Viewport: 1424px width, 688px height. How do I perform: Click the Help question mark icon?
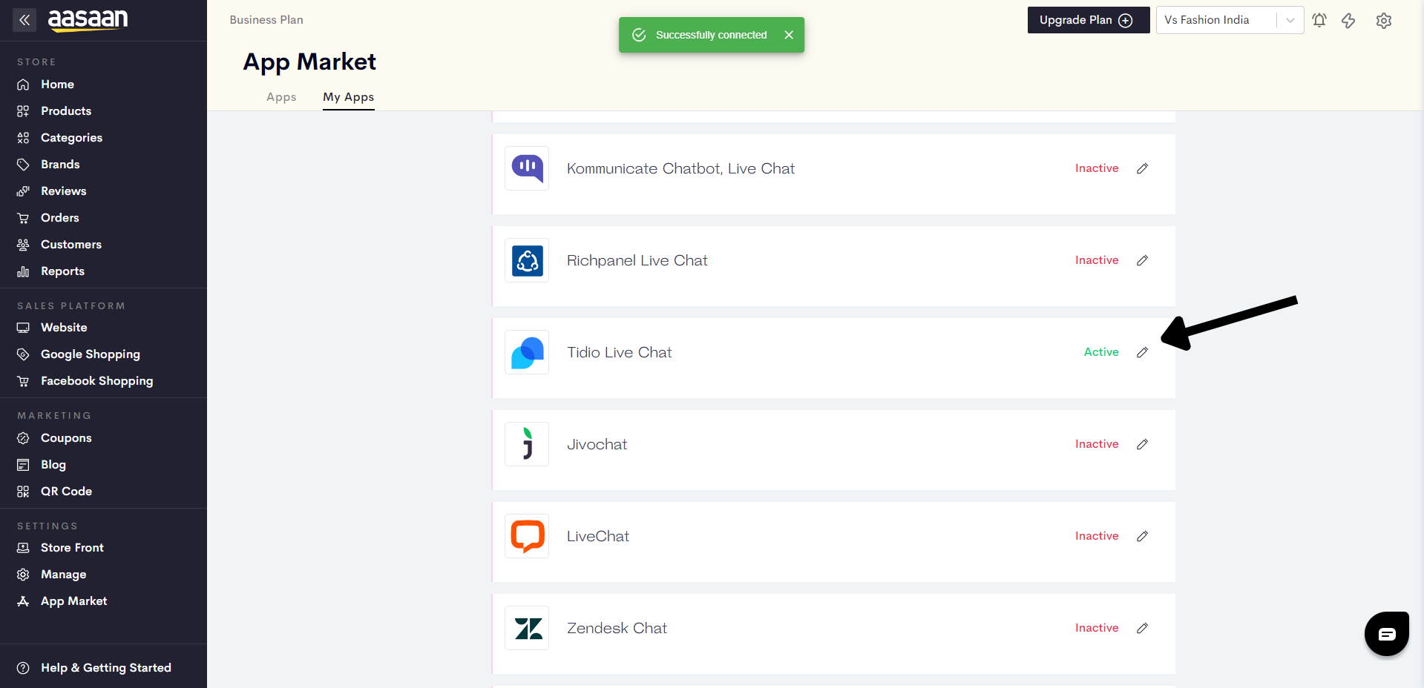tap(23, 668)
